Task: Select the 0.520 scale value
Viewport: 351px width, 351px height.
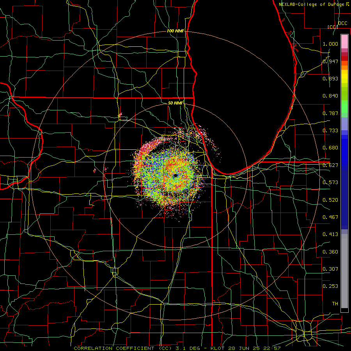Action: point(330,200)
